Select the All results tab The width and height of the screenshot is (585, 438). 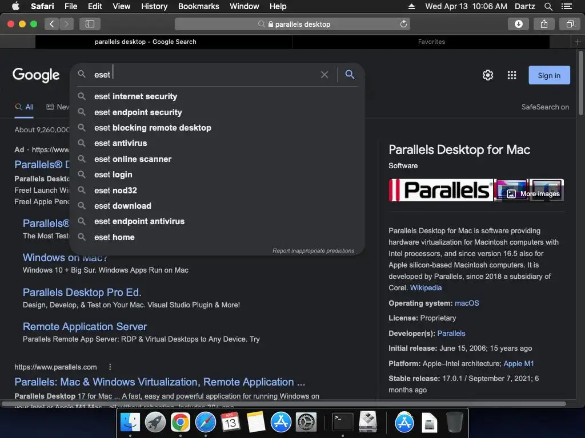[24, 107]
